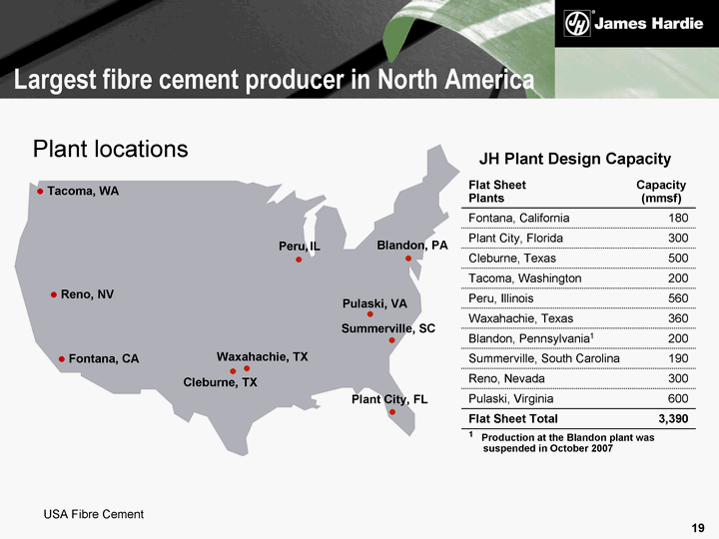
Task: Click the capacity value 190 for Summerville
Action: pyautogui.click(x=678, y=358)
